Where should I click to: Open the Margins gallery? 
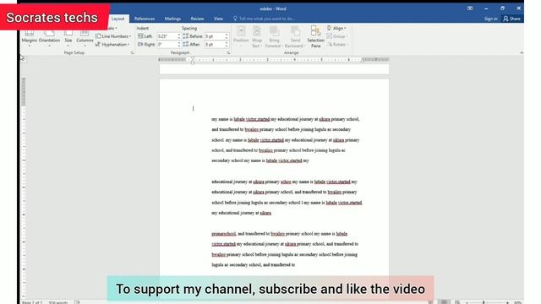[x=30, y=38]
